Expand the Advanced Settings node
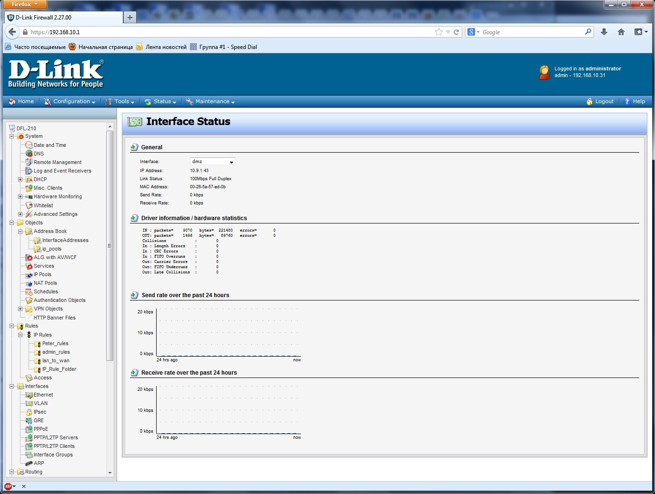The image size is (655, 494). [20, 214]
